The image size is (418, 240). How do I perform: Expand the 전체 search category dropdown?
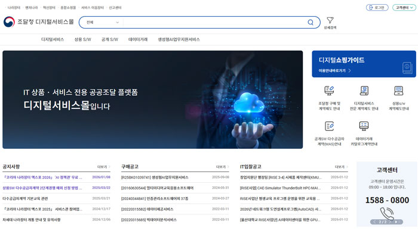[103, 23]
